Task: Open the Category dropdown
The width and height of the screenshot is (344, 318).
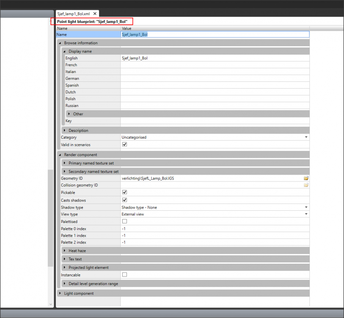Action: (306, 137)
